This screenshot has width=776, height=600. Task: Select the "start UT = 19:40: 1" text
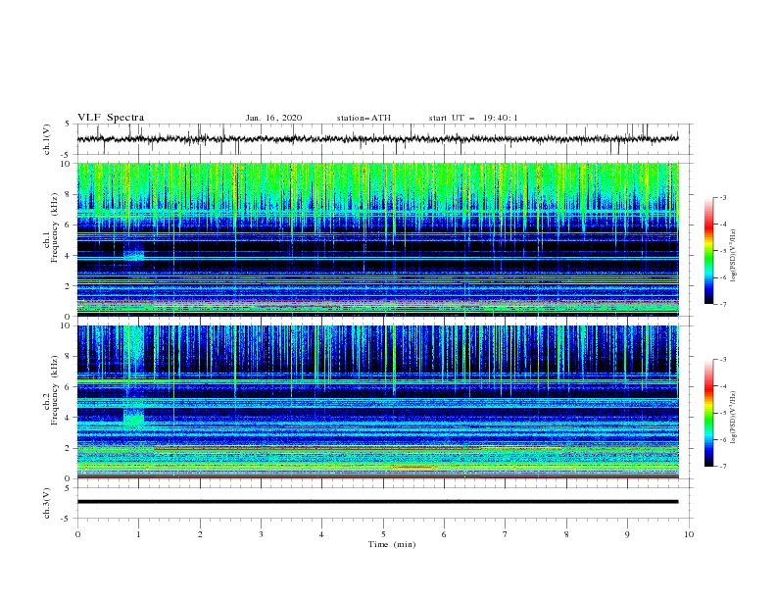pyautogui.click(x=473, y=118)
